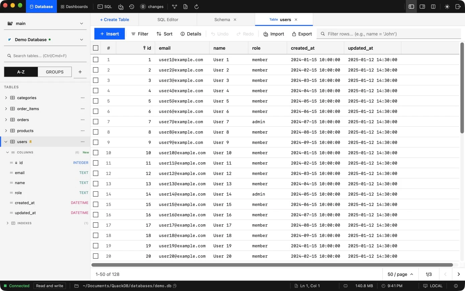Open the 50 / page size dropdown

(400, 274)
